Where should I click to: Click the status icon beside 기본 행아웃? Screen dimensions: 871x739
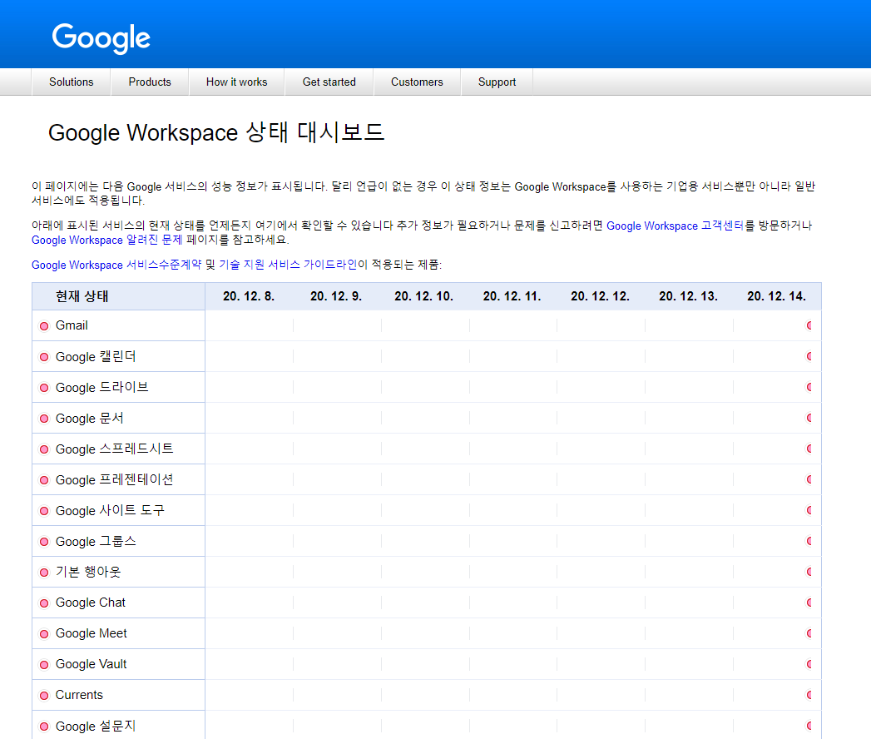(44, 573)
